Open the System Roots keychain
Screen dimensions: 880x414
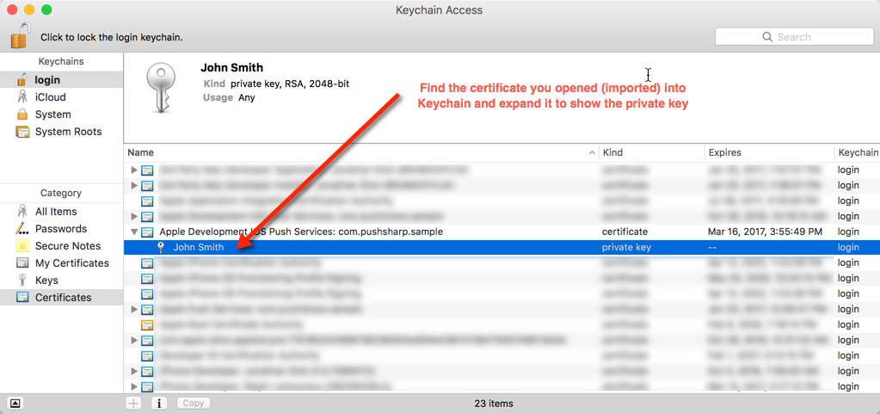coord(62,132)
